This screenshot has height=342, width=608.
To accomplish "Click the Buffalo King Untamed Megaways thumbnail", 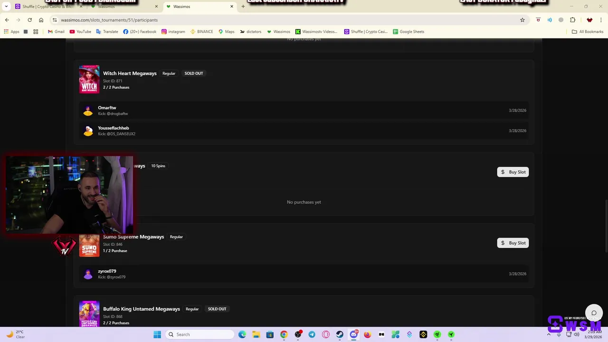I will pos(89,313).
